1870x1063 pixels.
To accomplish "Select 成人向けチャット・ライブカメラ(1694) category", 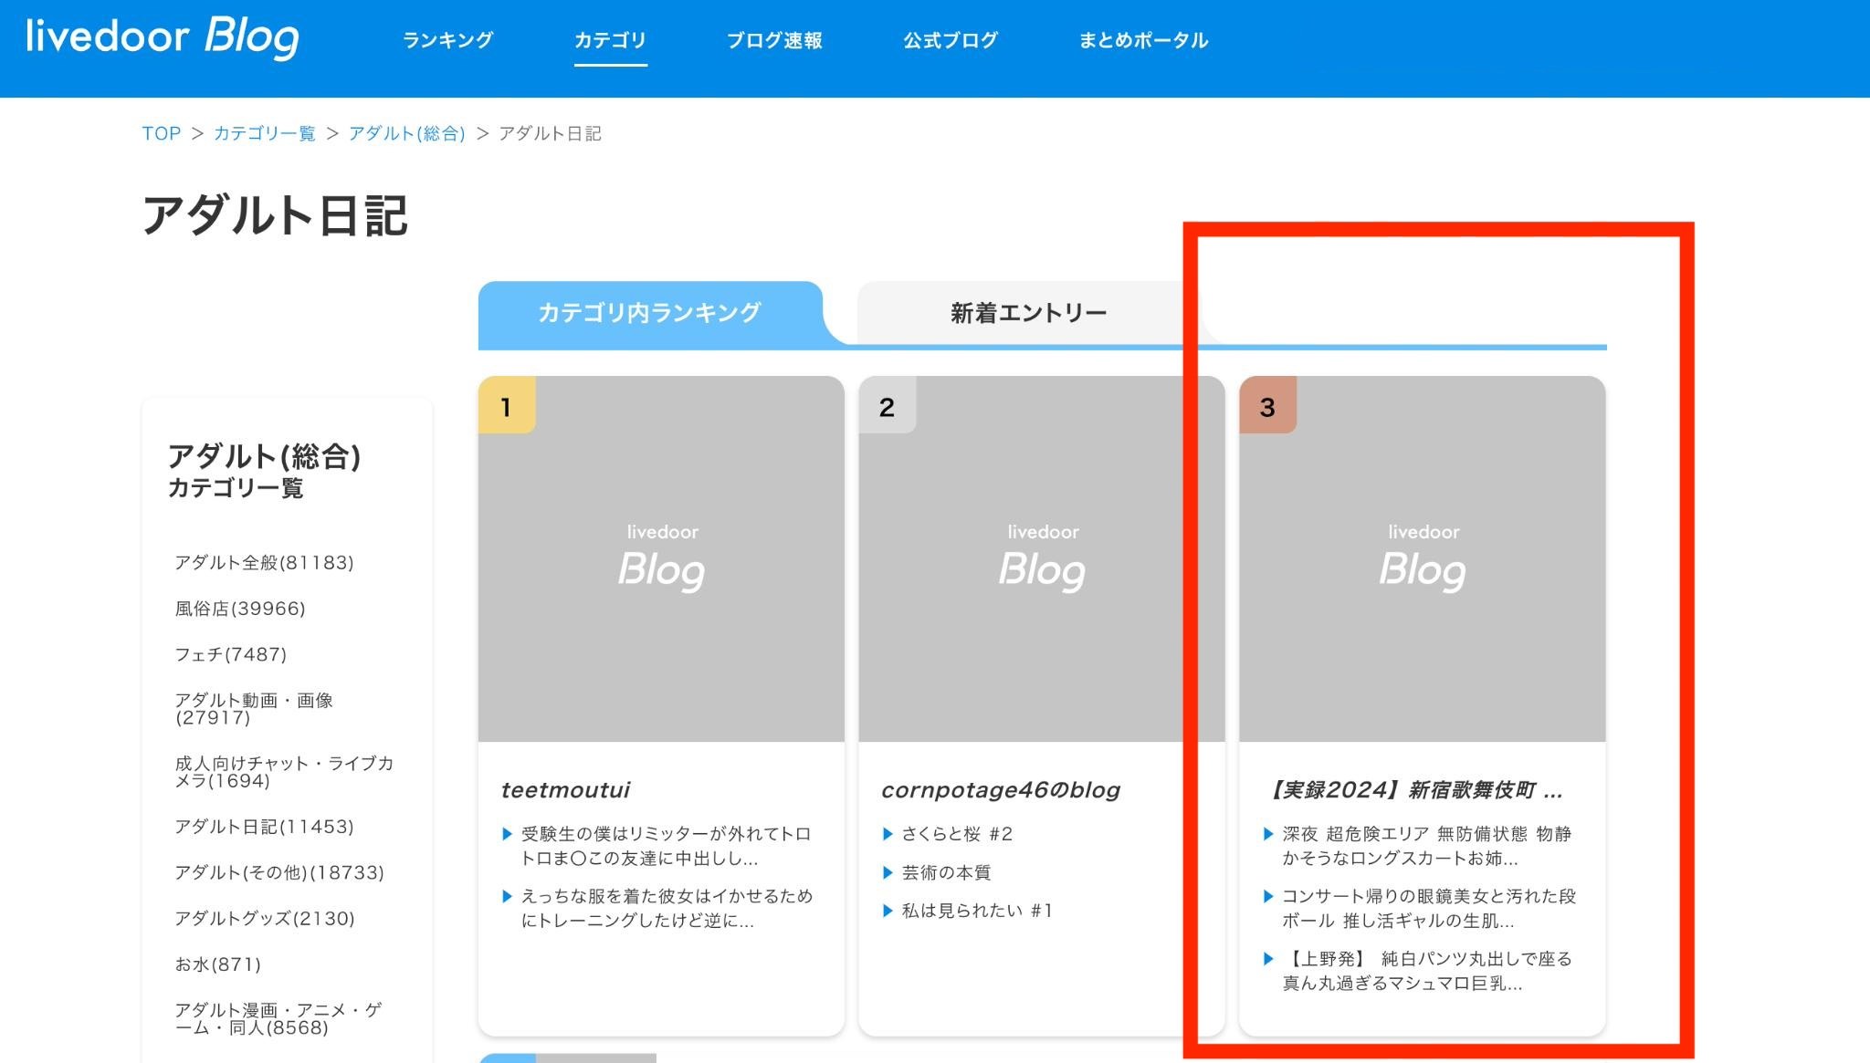I will [284, 772].
